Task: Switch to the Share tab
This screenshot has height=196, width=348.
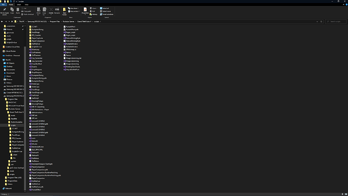Action: pos(19,5)
